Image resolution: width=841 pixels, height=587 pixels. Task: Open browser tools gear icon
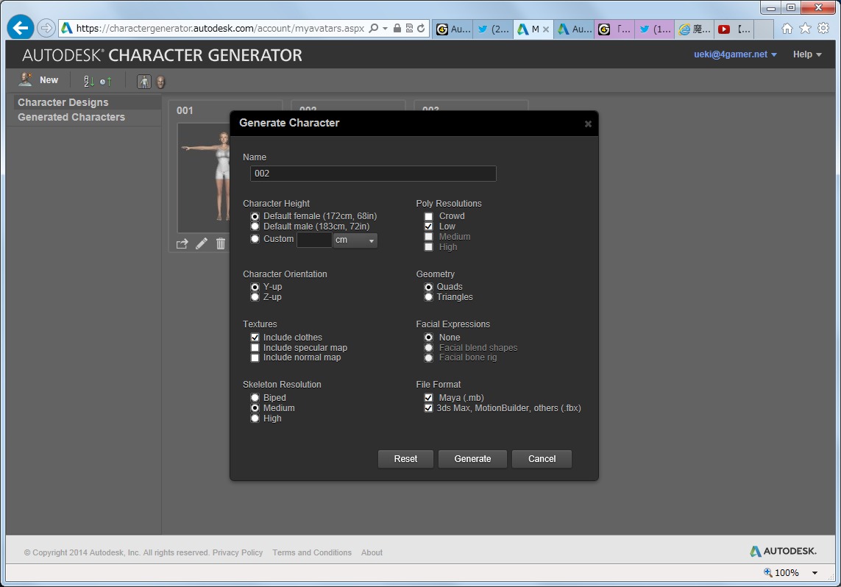pos(823,29)
